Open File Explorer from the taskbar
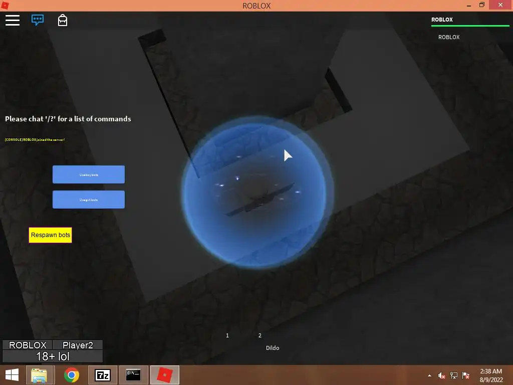This screenshot has width=513, height=385. click(39, 375)
